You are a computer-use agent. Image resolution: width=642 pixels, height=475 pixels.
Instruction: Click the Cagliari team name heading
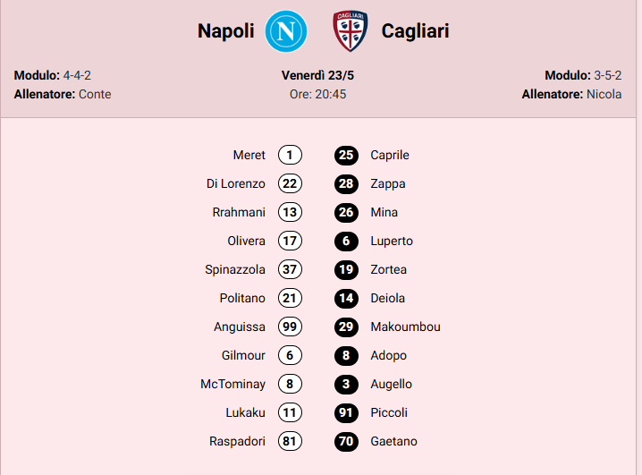[x=415, y=31]
